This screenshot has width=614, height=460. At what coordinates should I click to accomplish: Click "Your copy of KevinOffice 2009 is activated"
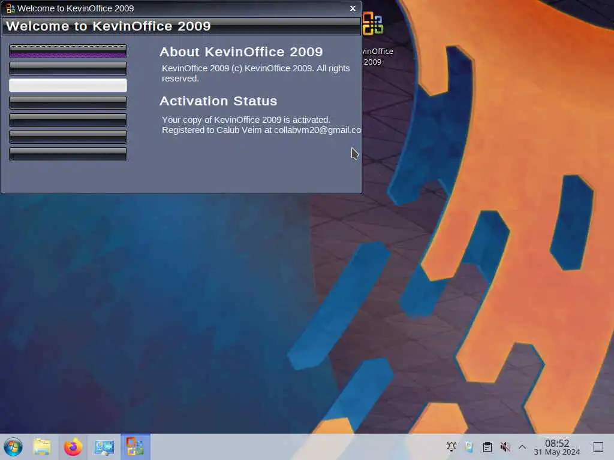[x=245, y=120]
